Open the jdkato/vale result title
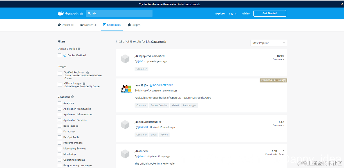The height and width of the screenshot is (168, 344). tap(141, 151)
